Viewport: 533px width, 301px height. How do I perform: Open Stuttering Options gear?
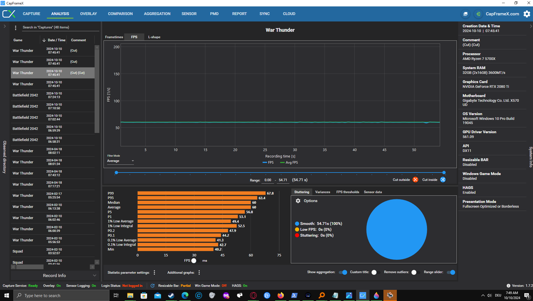(x=298, y=201)
